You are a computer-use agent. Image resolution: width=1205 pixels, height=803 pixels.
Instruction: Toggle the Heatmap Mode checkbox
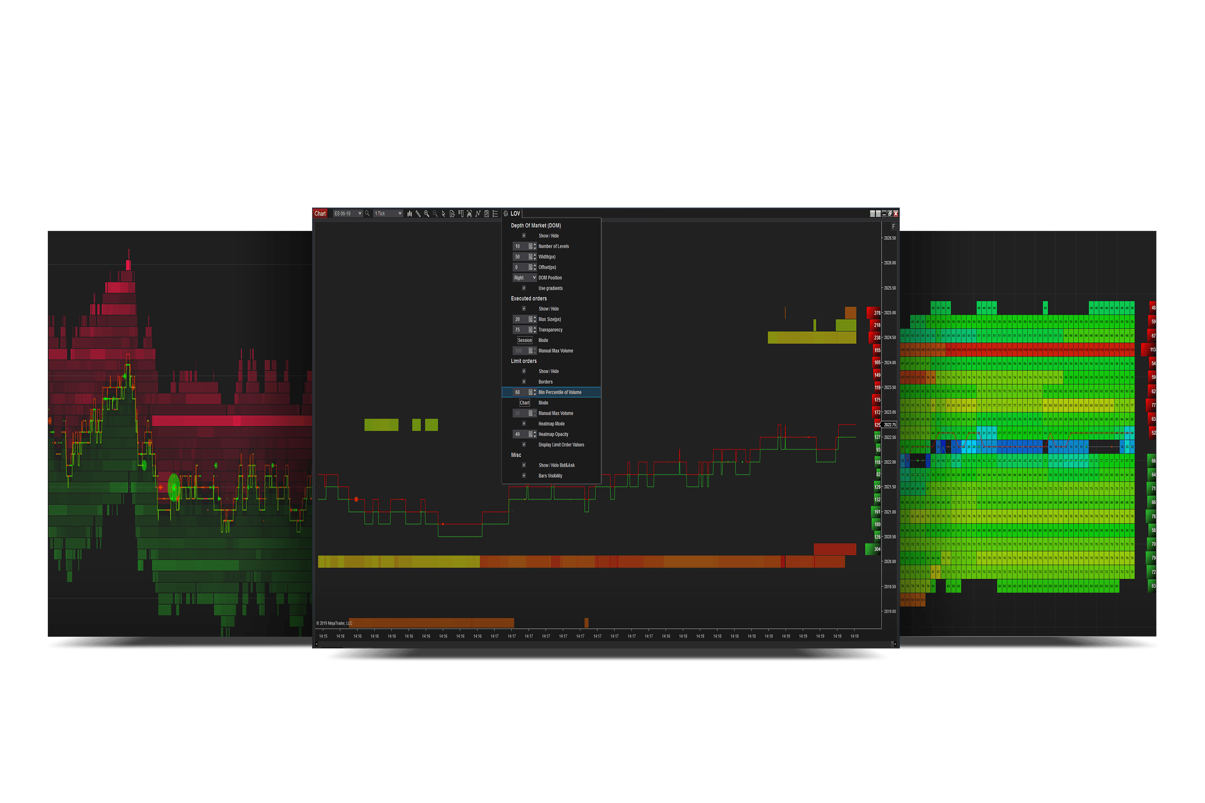point(524,424)
